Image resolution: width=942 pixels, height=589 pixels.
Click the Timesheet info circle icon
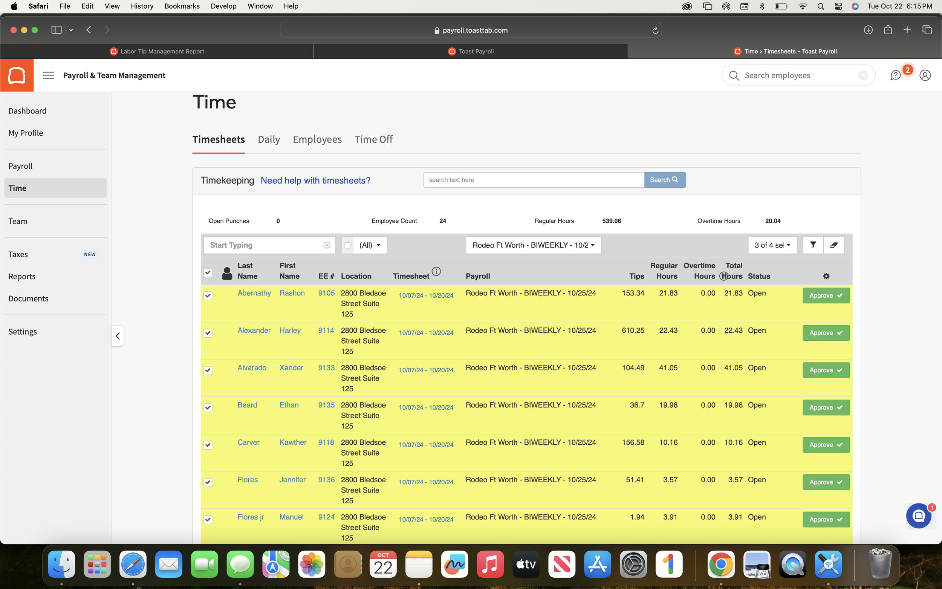pyautogui.click(x=436, y=272)
